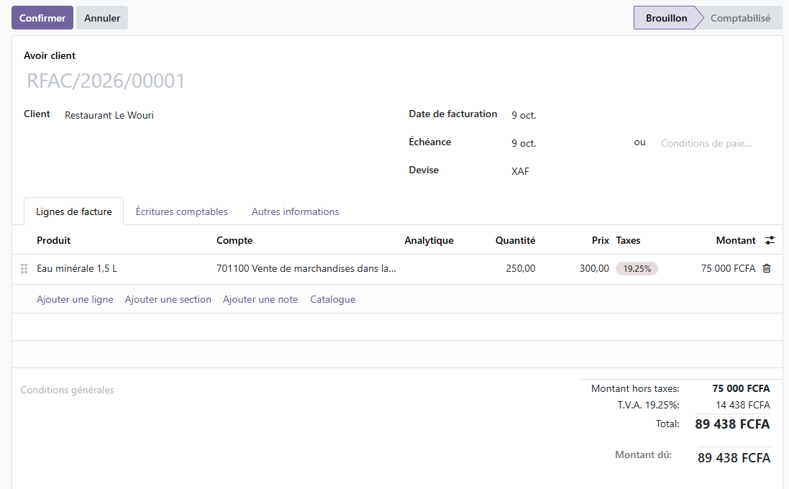Click the Analytique cell of the product line
The height and width of the screenshot is (489, 789).
[429, 269]
